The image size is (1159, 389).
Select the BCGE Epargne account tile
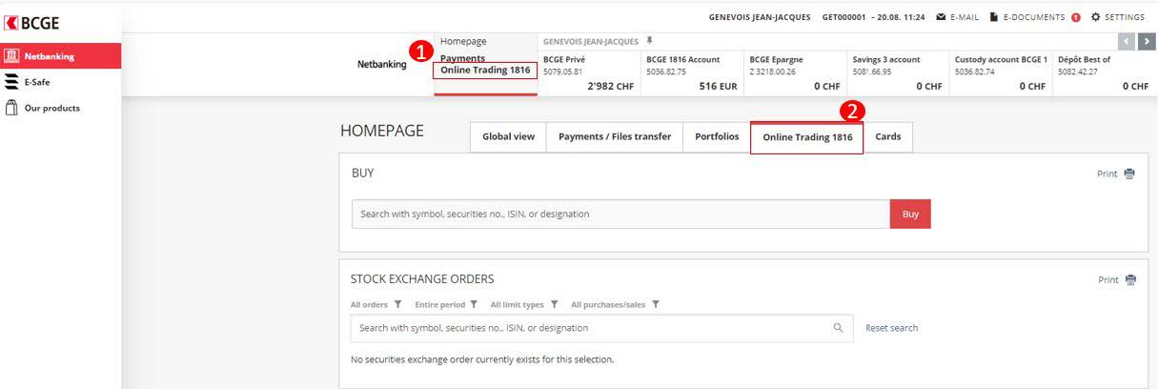795,72
